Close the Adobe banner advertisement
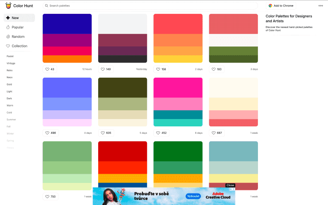Image resolution: width=328 pixels, height=205 pixels. (x=230, y=185)
